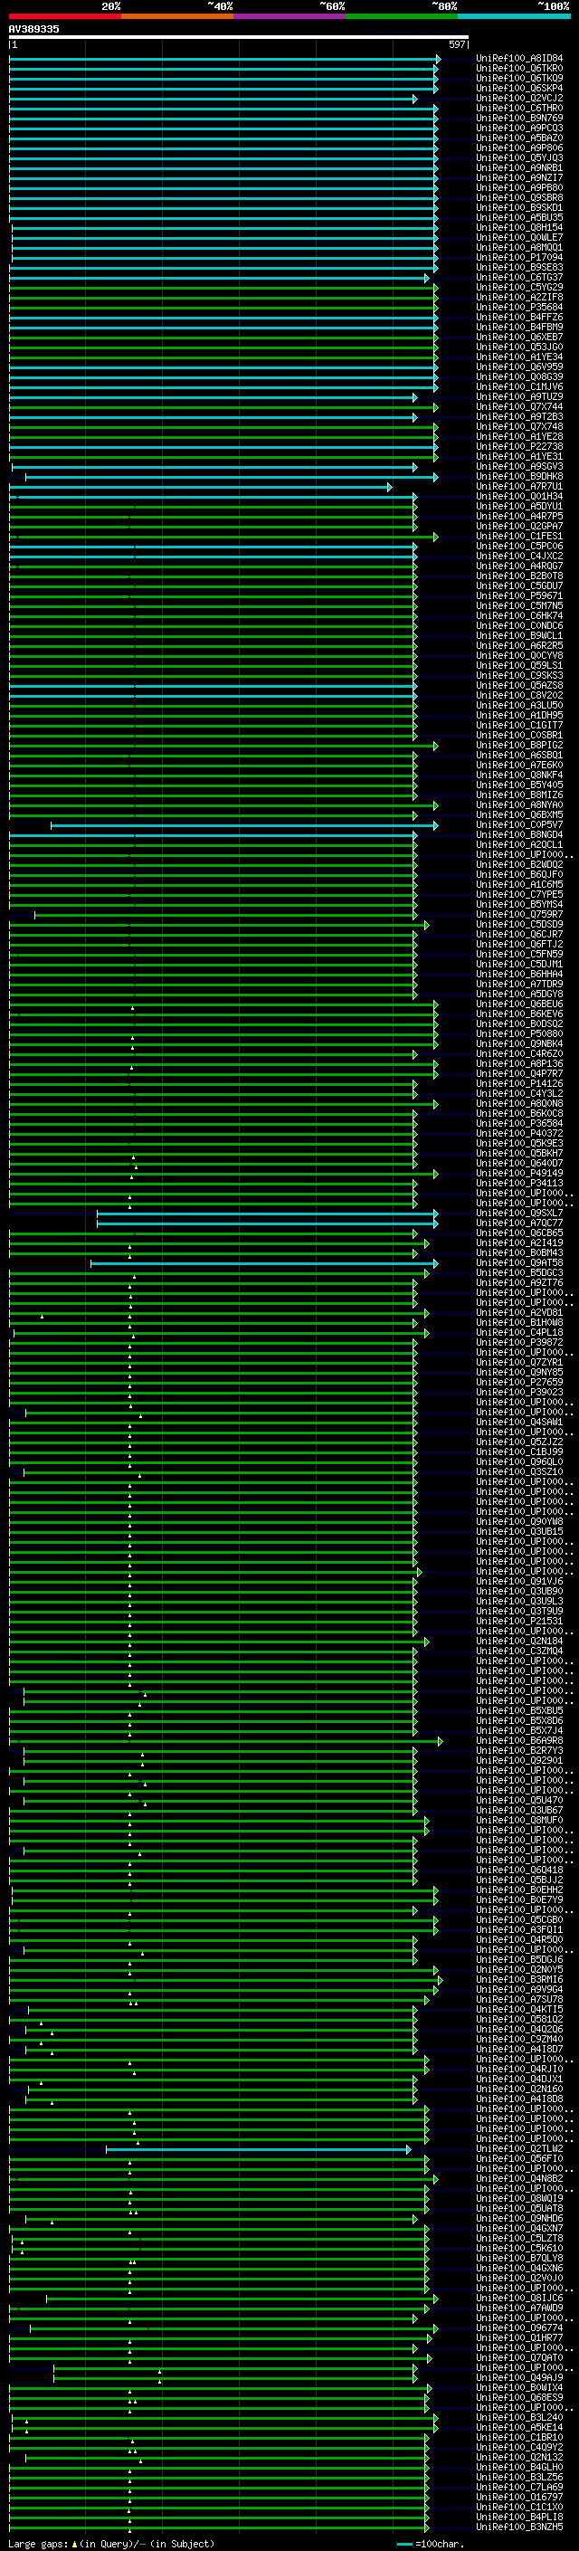Select the label UniRef100_O96774

pyautogui.click(x=519, y=2328)
